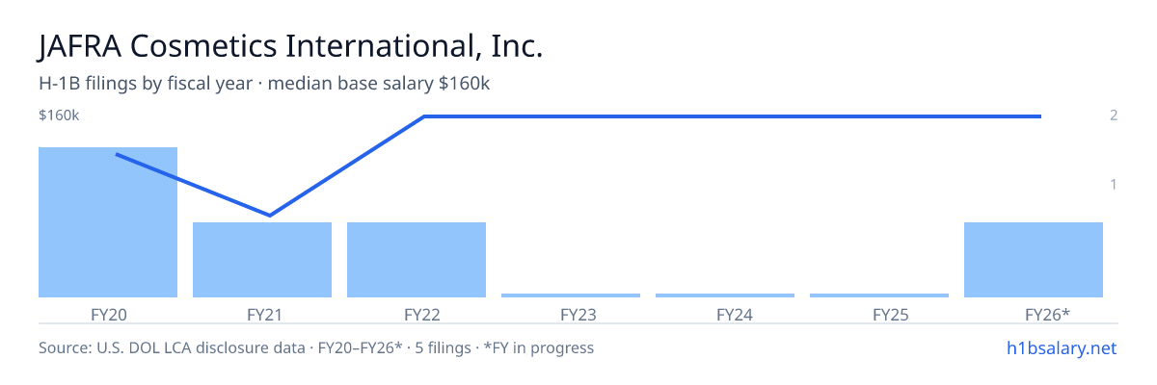Viewport: 1157px width, 385px height.
Task: Select the FY21 filings bar
Action: tap(262, 260)
